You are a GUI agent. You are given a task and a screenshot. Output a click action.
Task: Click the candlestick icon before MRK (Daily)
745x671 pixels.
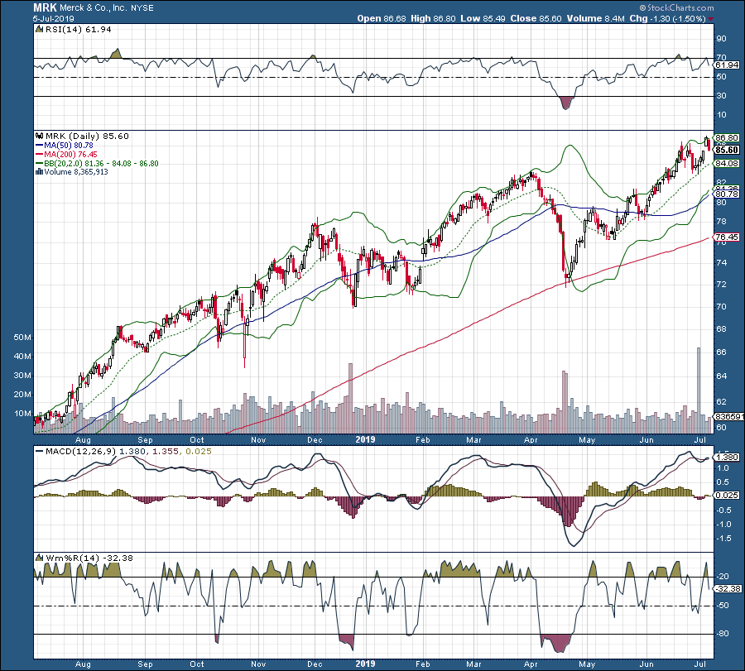click(40, 137)
